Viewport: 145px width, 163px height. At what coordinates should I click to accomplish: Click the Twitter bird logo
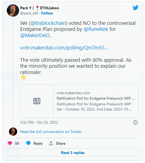[x=135, y=8]
